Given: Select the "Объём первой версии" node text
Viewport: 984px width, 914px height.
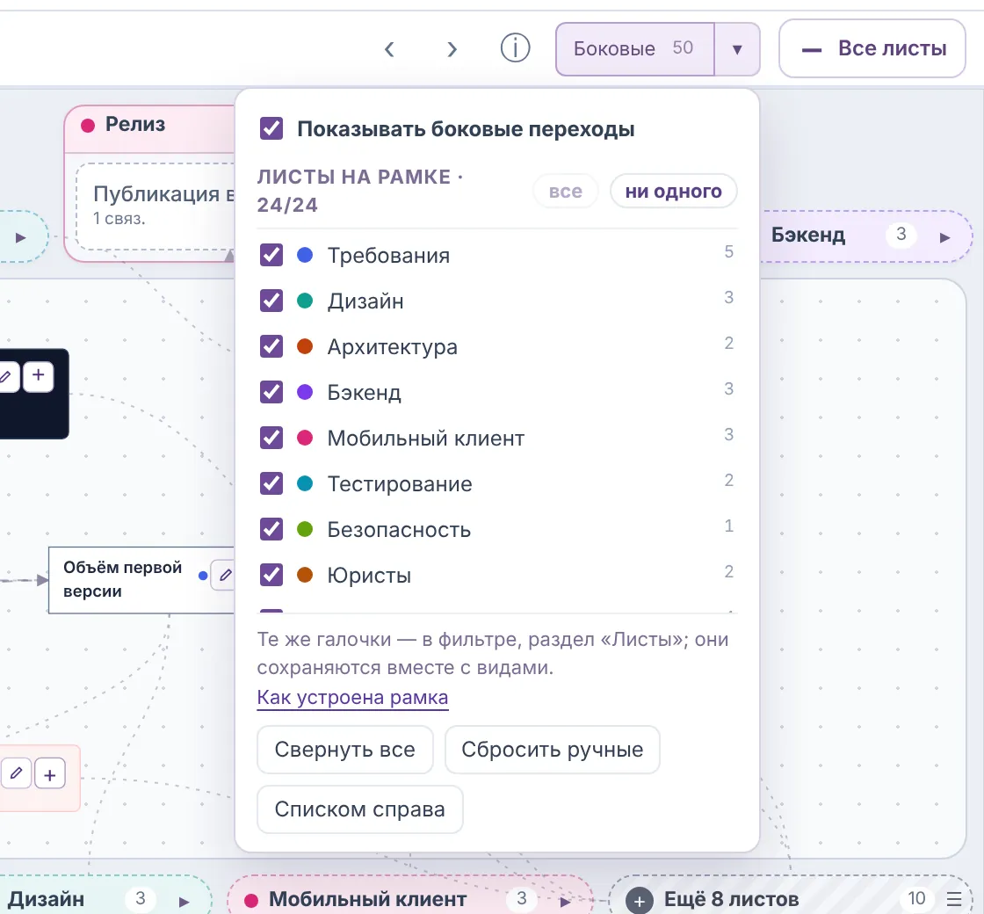Looking at the screenshot, I should point(122,579).
